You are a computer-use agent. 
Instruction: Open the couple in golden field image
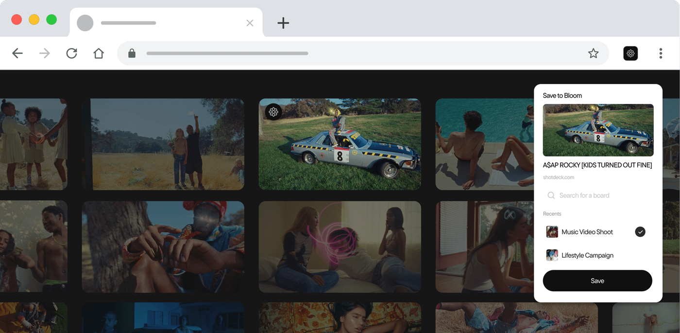(163, 144)
